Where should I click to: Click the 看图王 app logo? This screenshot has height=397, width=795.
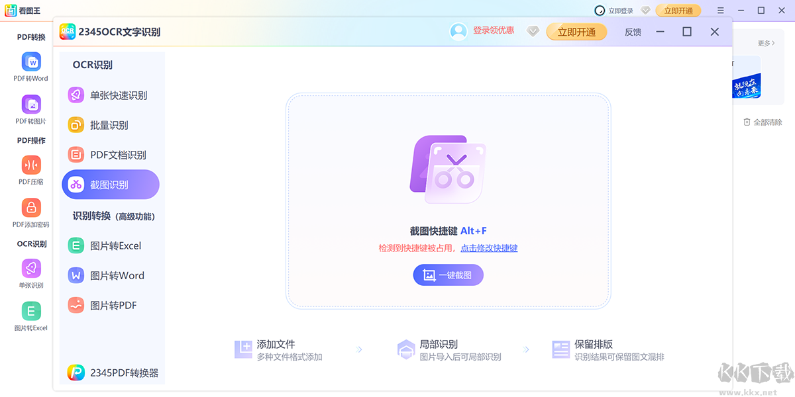(x=12, y=10)
